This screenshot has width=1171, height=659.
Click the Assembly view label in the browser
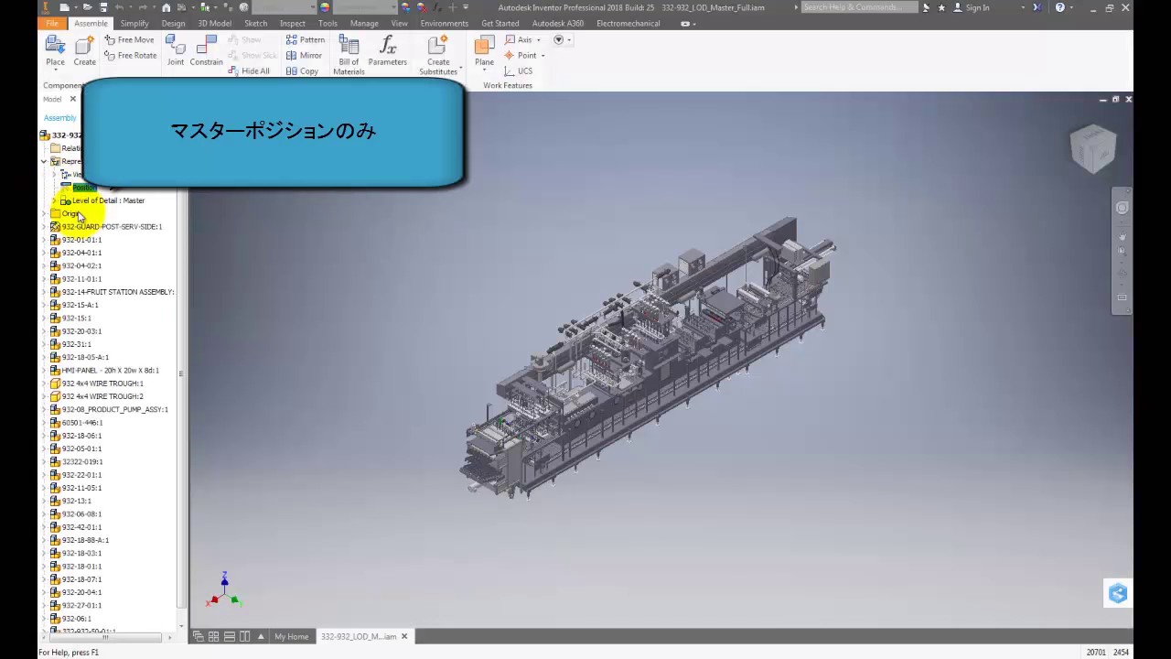[59, 118]
